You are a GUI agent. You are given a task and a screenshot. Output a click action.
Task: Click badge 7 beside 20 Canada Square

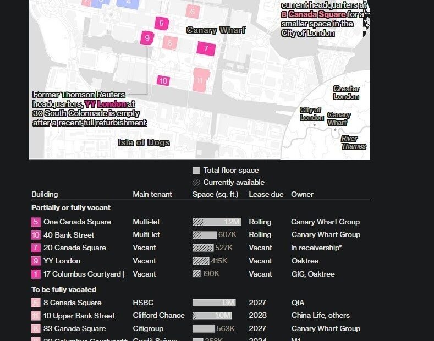(36, 248)
